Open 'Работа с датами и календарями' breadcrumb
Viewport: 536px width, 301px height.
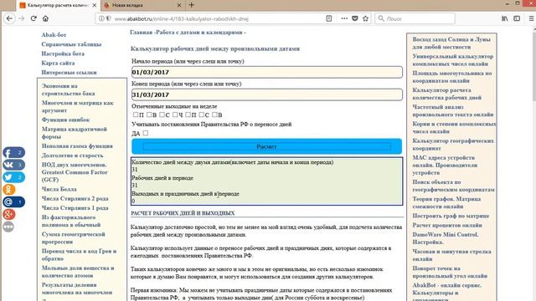pyautogui.click(x=199, y=33)
